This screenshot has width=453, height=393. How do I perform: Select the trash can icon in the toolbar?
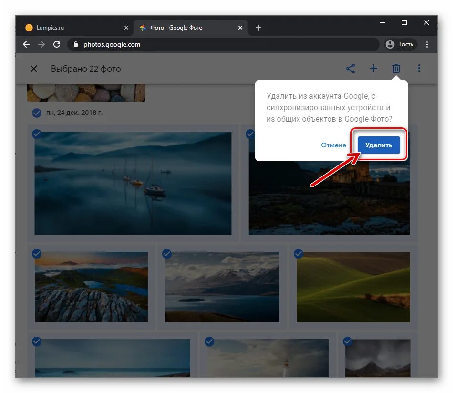coord(396,68)
